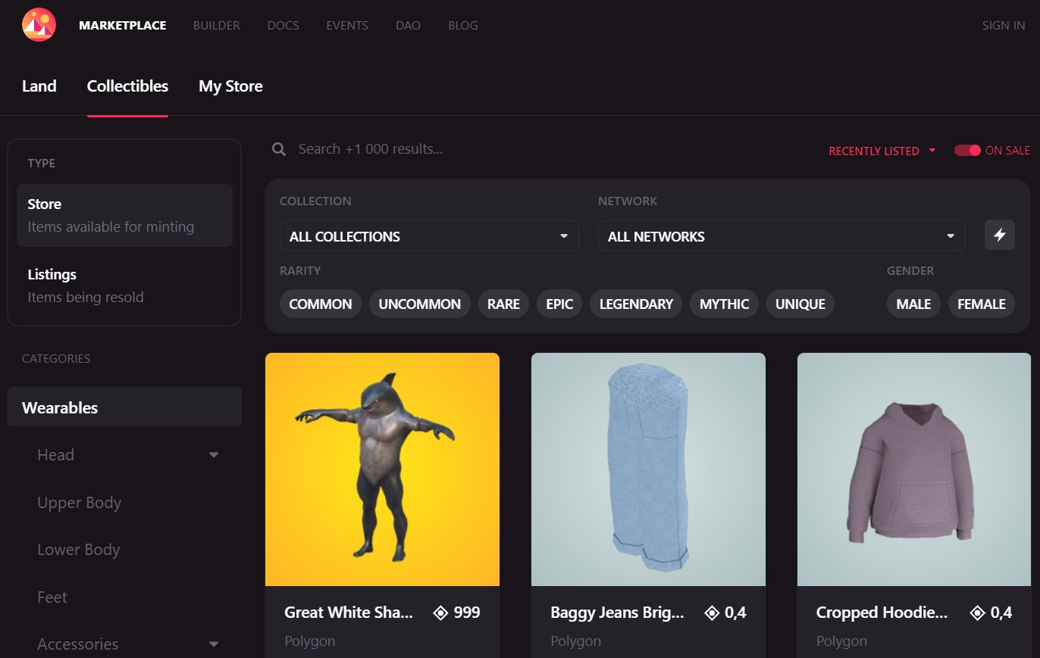Click the Decentraland logo icon

coord(39,25)
